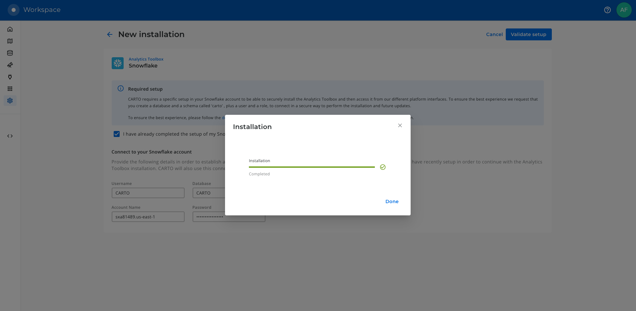This screenshot has height=311, width=636.
Task: Open the Applications grid icon
Action: point(10,89)
